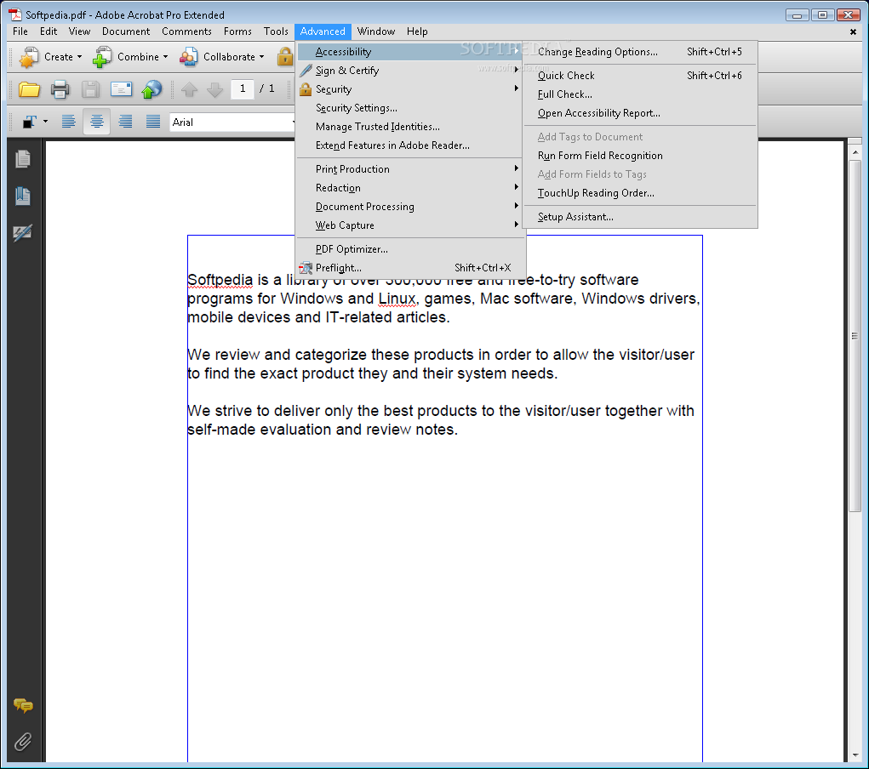Click the Preflight menu icon

coord(306,268)
